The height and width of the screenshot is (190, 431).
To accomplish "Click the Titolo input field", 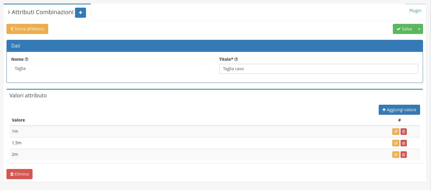I will (318, 69).
